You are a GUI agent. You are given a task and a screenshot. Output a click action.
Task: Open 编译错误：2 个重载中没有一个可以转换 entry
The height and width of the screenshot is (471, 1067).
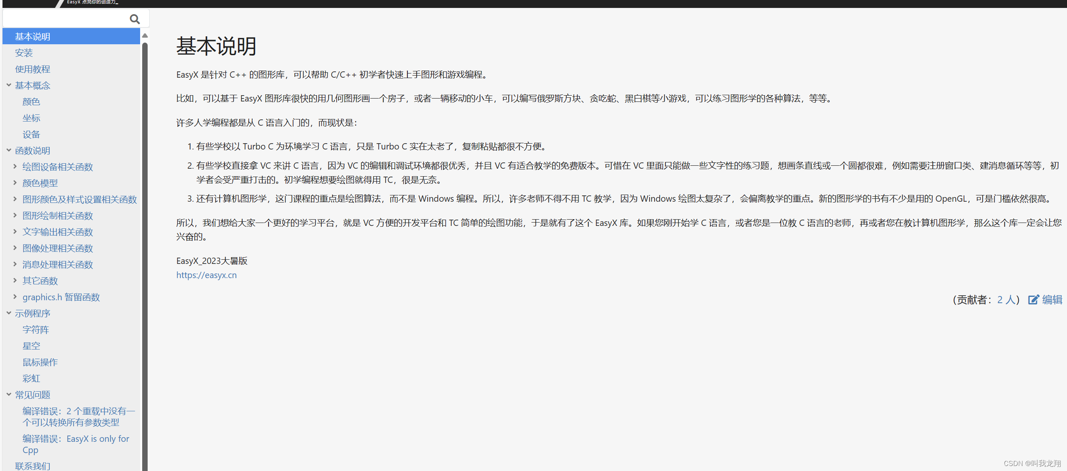pos(79,417)
